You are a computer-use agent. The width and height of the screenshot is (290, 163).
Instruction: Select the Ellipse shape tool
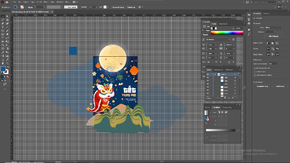pos(3,31)
